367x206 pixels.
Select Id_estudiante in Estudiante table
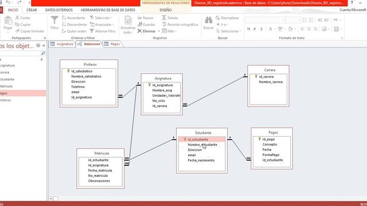coord(202,140)
